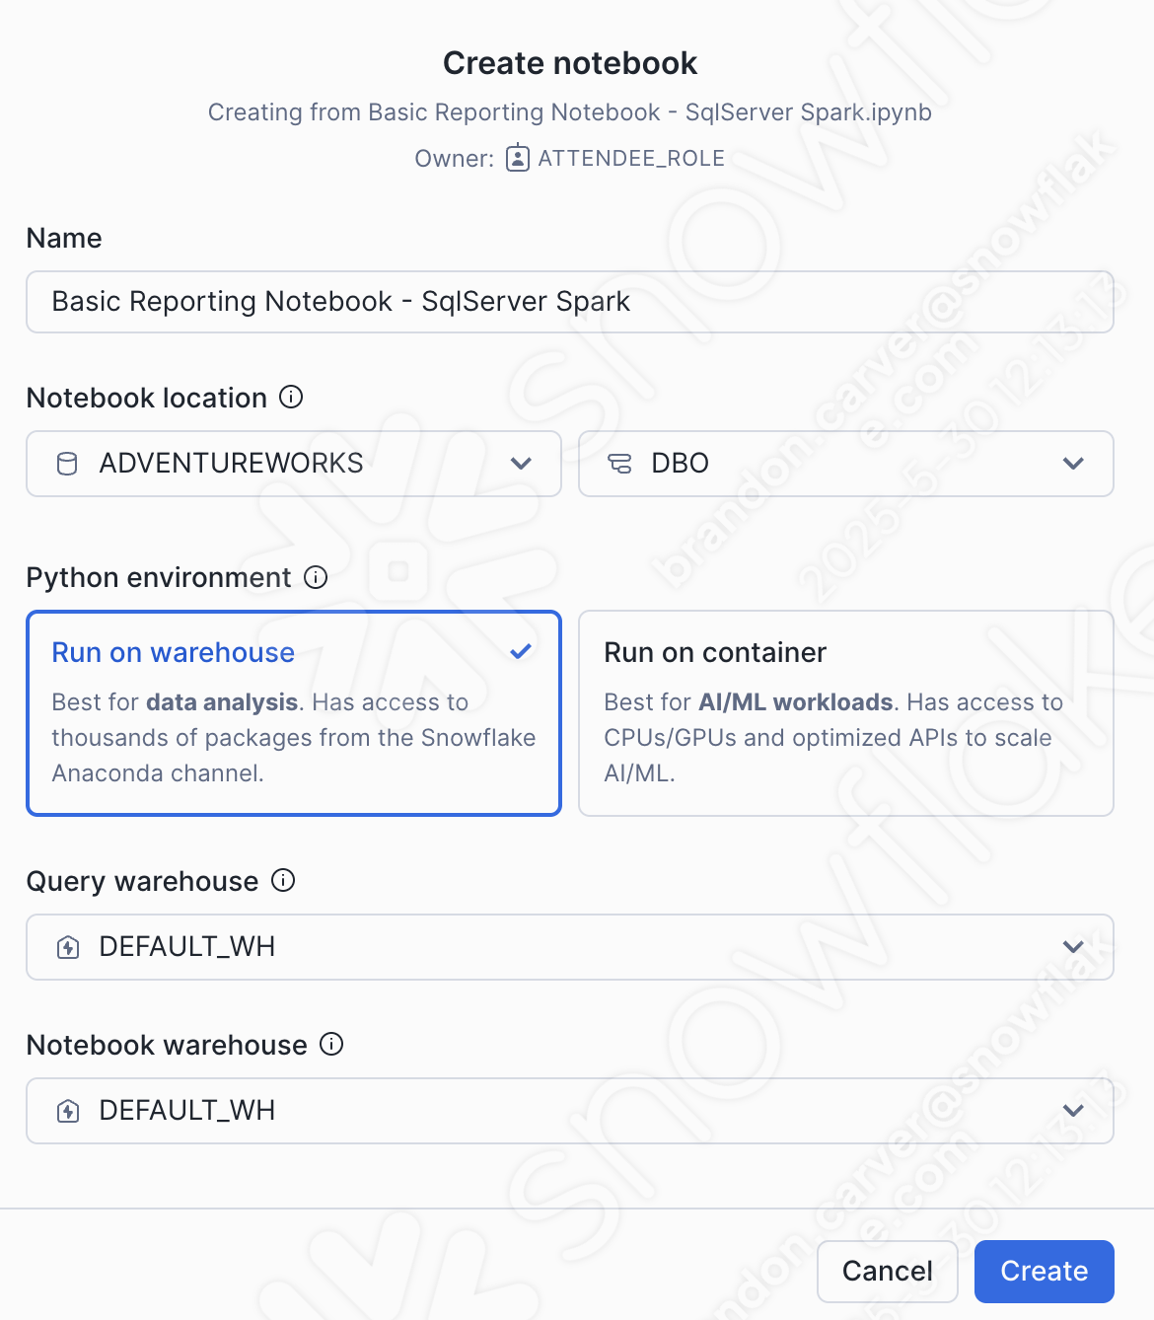Expand the Notebook warehouse dropdown
Viewport: 1154px width, 1320px height.
pos(1073,1110)
